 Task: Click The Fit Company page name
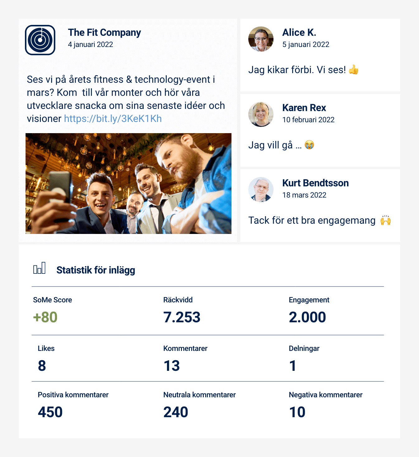point(104,32)
